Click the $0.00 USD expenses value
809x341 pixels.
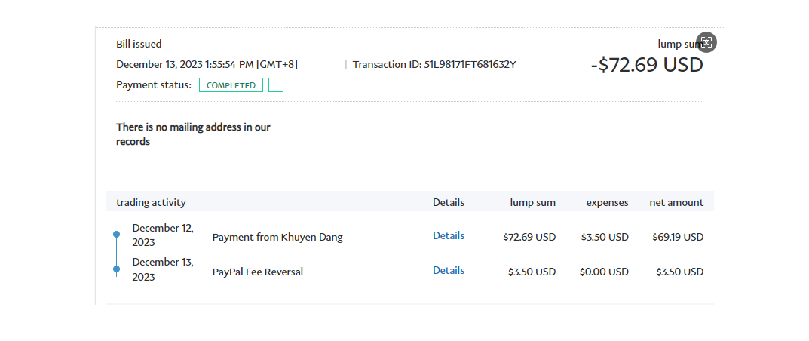coord(604,272)
